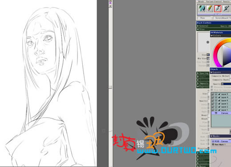Select New Mask 1 in Masks list
The image size is (231, 167).
(x=221, y=144)
